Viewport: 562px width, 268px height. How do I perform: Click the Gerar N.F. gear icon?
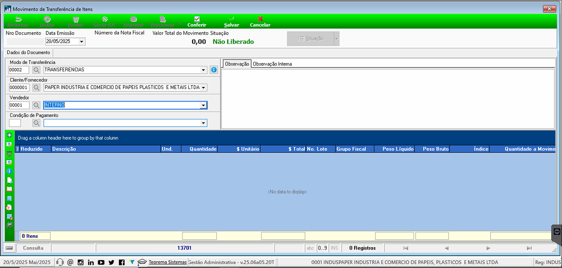point(105,22)
